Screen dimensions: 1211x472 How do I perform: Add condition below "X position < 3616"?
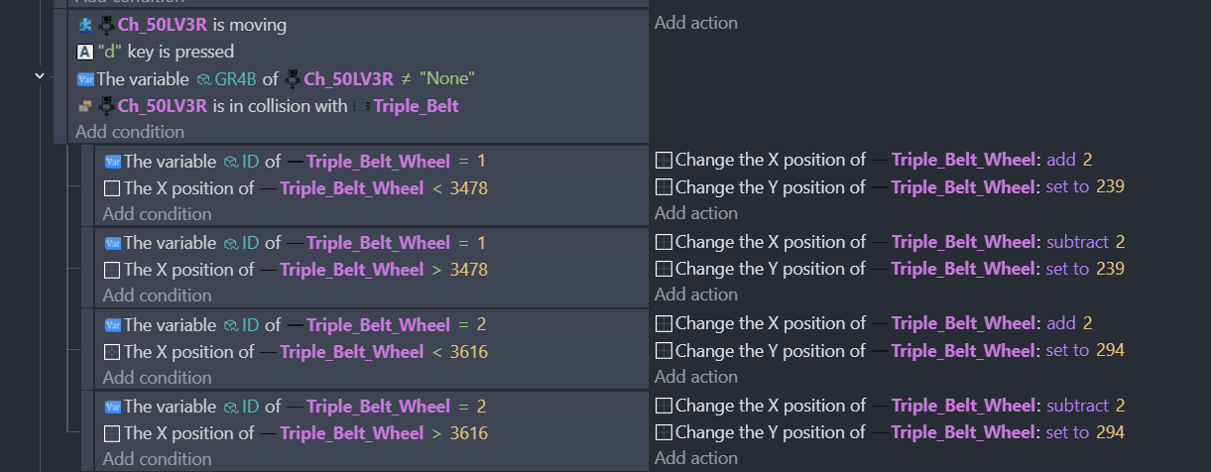coord(157,378)
